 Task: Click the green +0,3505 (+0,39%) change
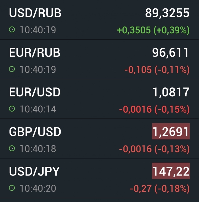(153, 30)
